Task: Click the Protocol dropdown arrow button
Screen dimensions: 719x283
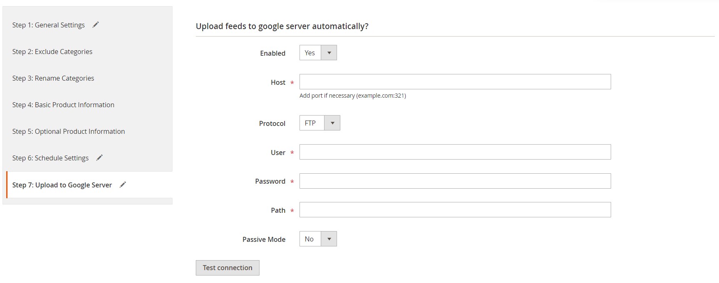Action: click(x=332, y=123)
